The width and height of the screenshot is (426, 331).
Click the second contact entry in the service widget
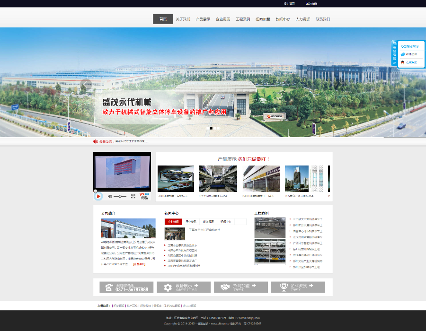[x=409, y=54]
